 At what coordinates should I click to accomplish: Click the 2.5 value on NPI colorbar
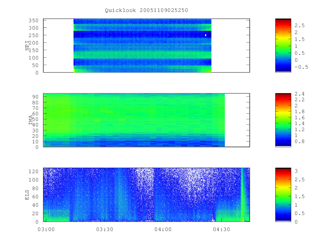click(x=300, y=25)
